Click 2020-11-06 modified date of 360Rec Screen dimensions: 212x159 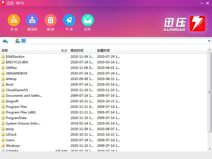tap(82, 68)
